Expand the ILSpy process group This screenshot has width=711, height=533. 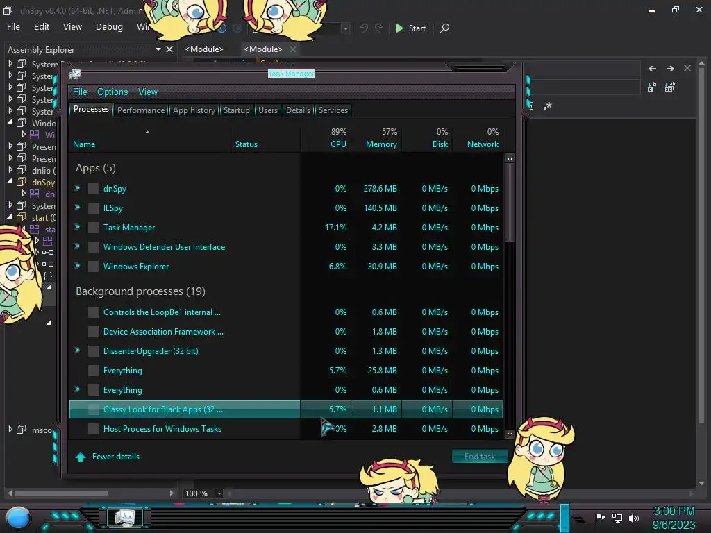point(78,208)
